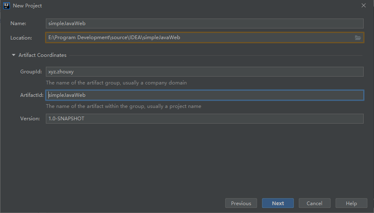Cancel the New Project dialog
The image size is (374, 213).
(314, 203)
